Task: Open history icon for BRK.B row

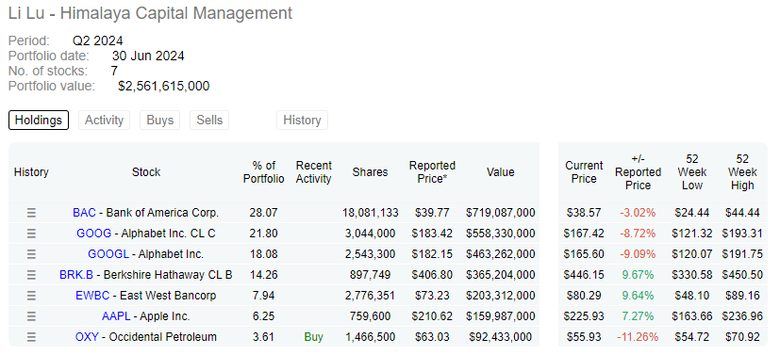Action: pyautogui.click(x=31, y=275)
